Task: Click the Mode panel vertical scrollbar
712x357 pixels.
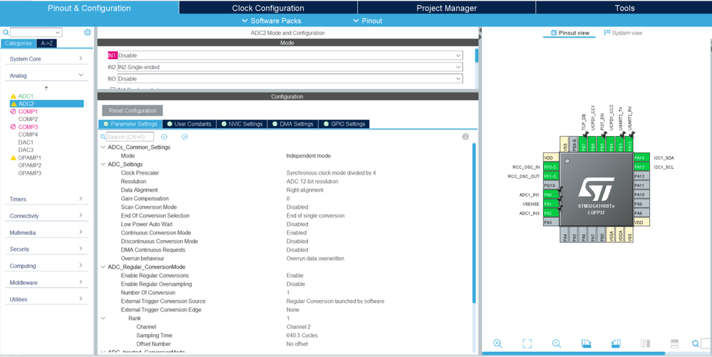Action: click(x=476, y=56)
